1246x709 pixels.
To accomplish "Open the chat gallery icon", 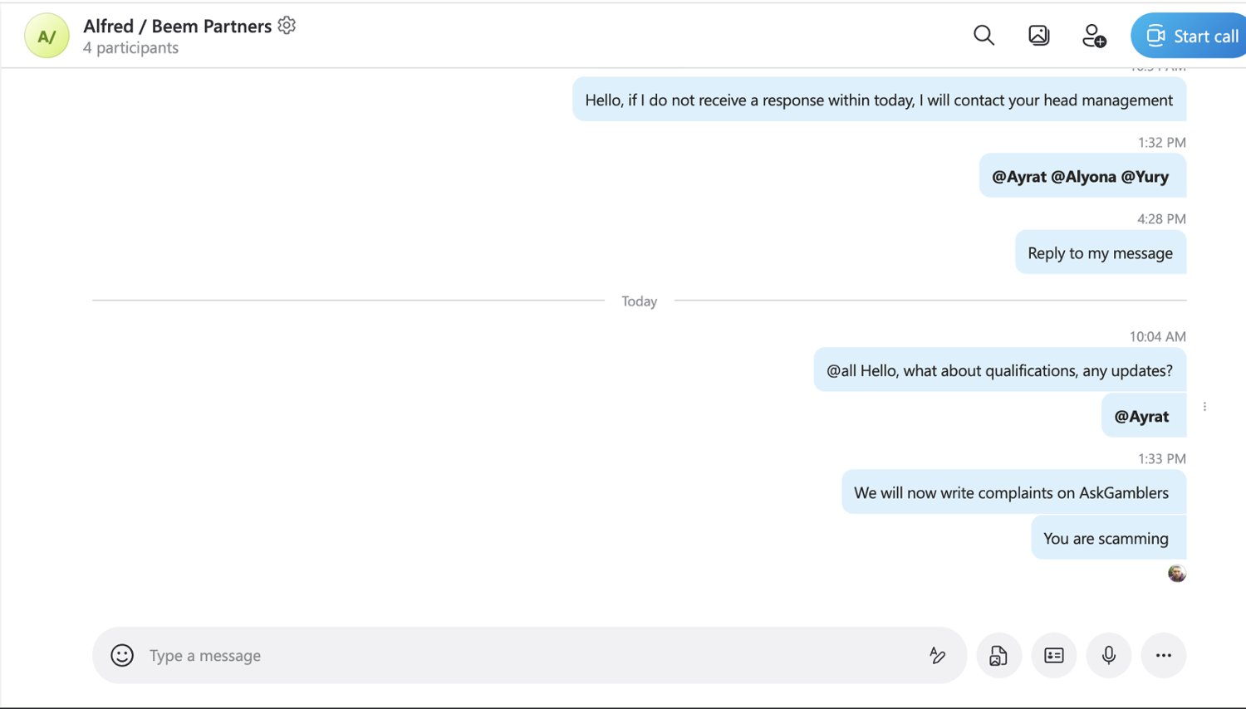I will [x=1038, y=35].
